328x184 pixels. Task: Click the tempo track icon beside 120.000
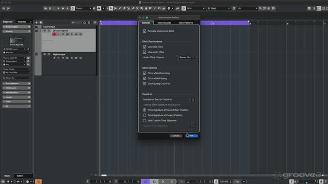216,181
